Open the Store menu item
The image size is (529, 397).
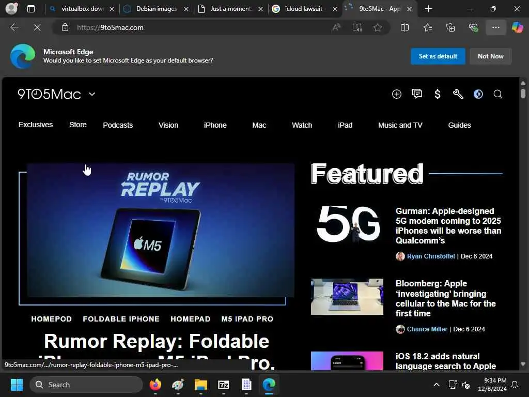(x=78, y=125)
